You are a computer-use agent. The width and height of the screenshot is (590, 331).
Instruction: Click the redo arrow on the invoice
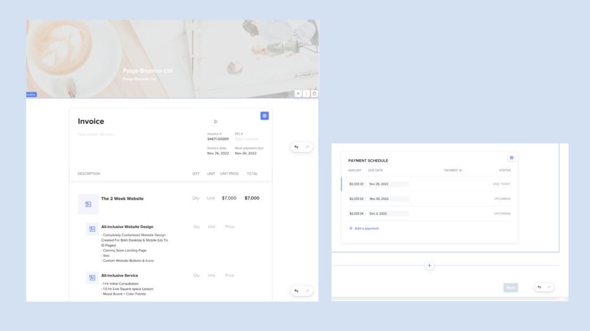pos(306,147)
